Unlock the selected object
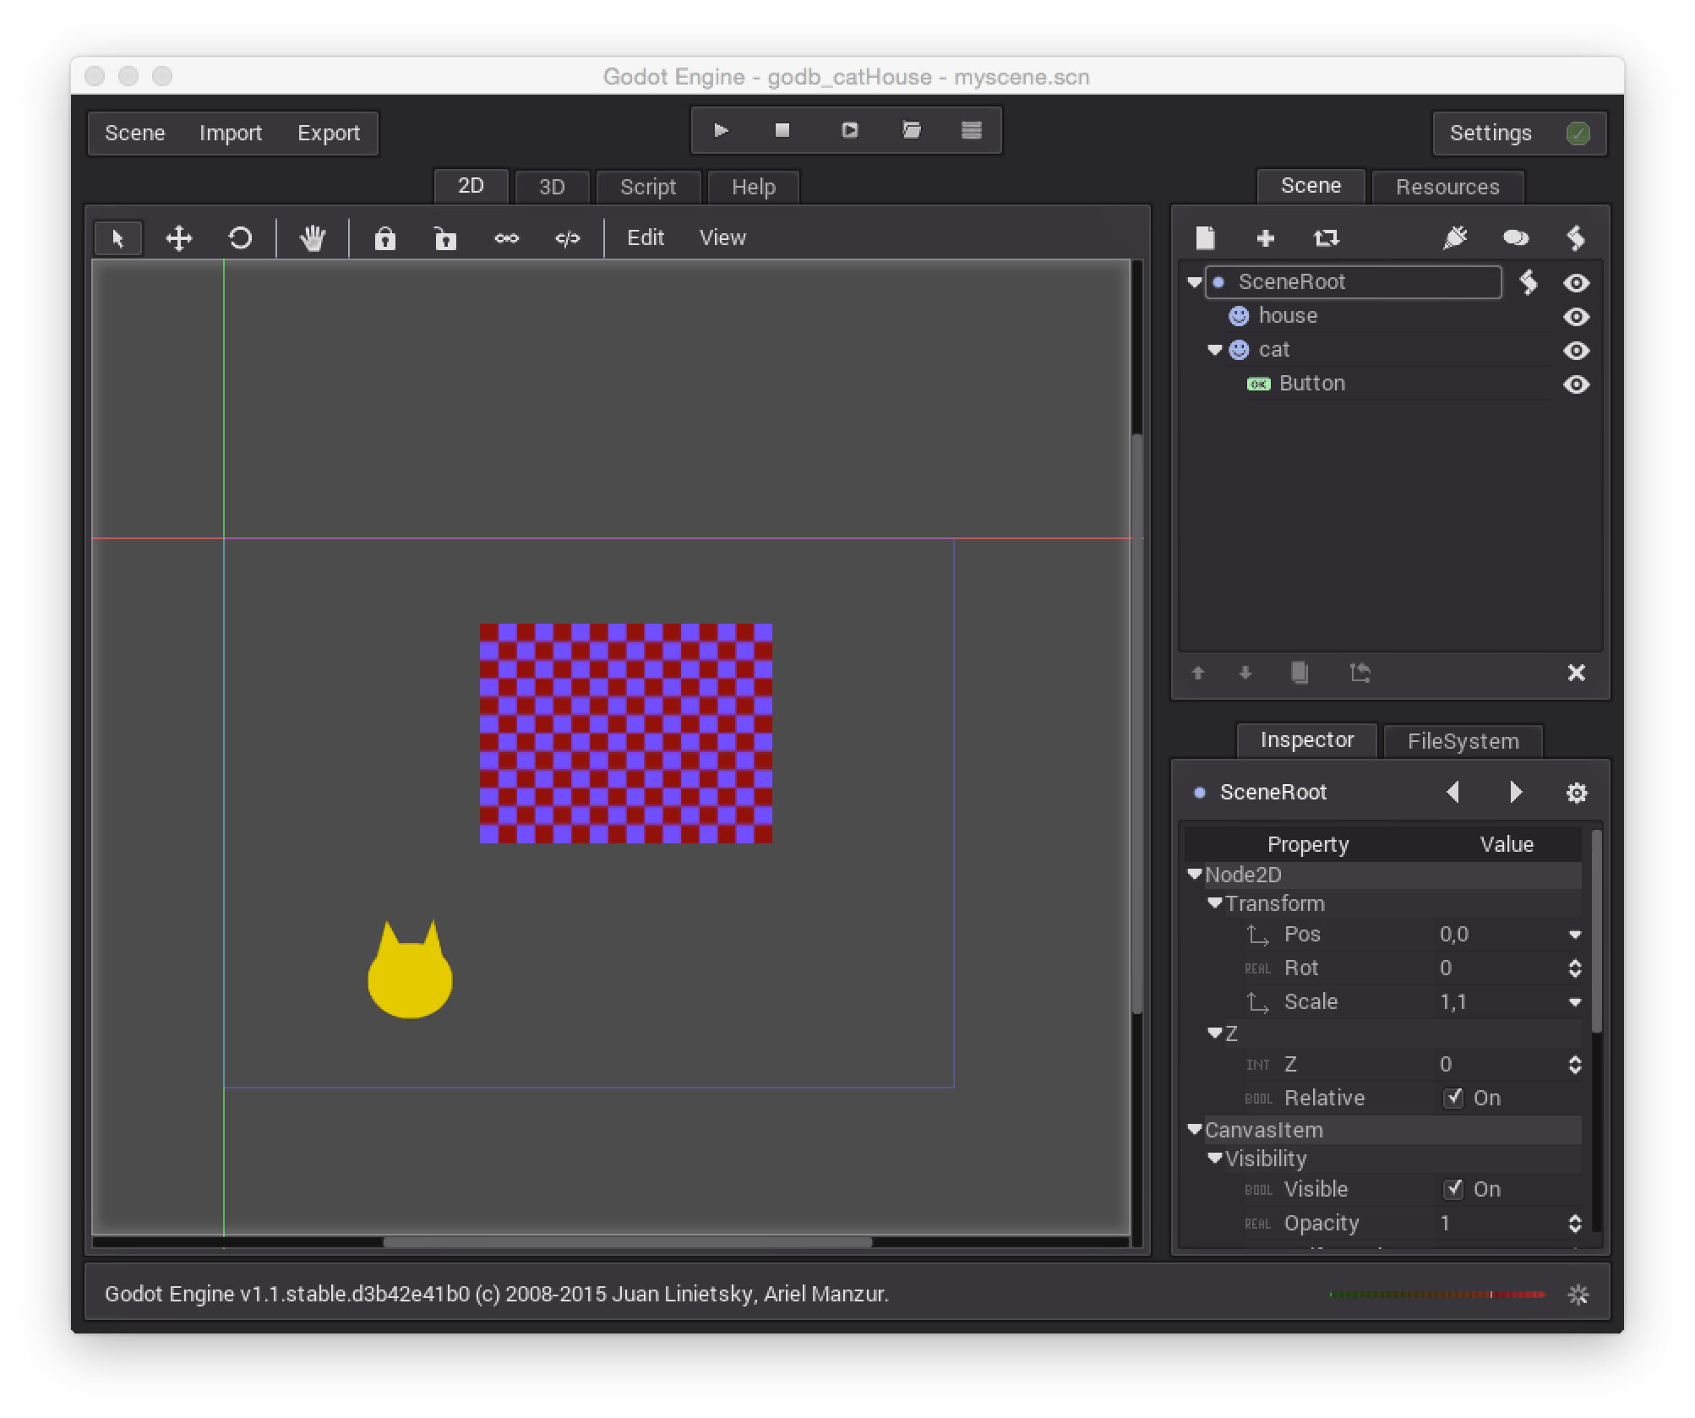Viewport: 1695px width, 1418px height. tap(444, 238)
